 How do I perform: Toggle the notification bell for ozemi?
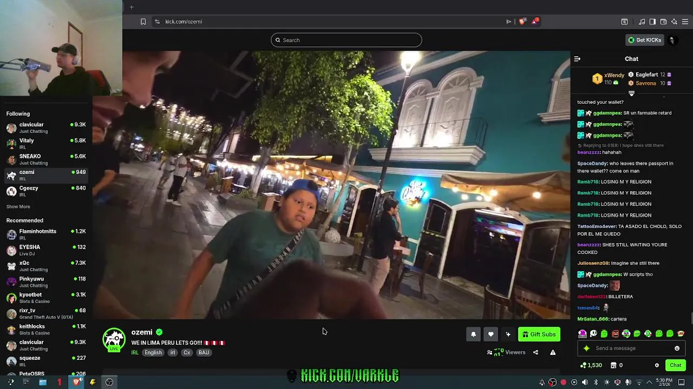(473, 334)
